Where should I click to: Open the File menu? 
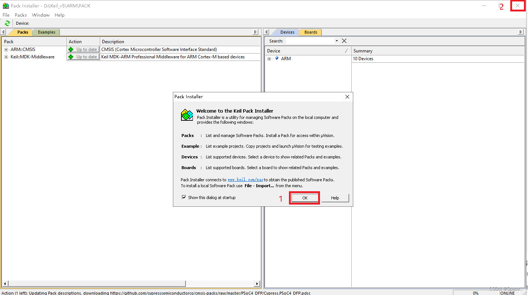[6, 15]
